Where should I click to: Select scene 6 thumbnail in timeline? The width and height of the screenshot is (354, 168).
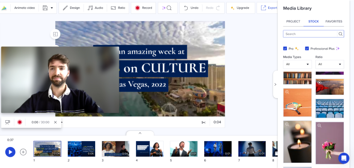pyautogui.click(x=218, y=149)
